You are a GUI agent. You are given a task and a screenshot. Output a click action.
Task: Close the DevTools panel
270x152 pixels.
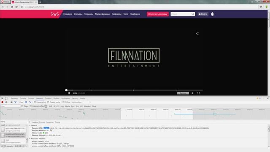pyautogui.click(x=268, y=98)
